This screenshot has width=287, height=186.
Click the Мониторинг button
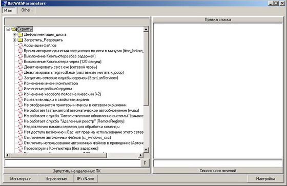[20, 179]
